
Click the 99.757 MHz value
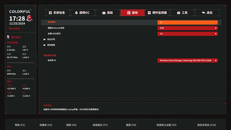click(x=12, y=57)
